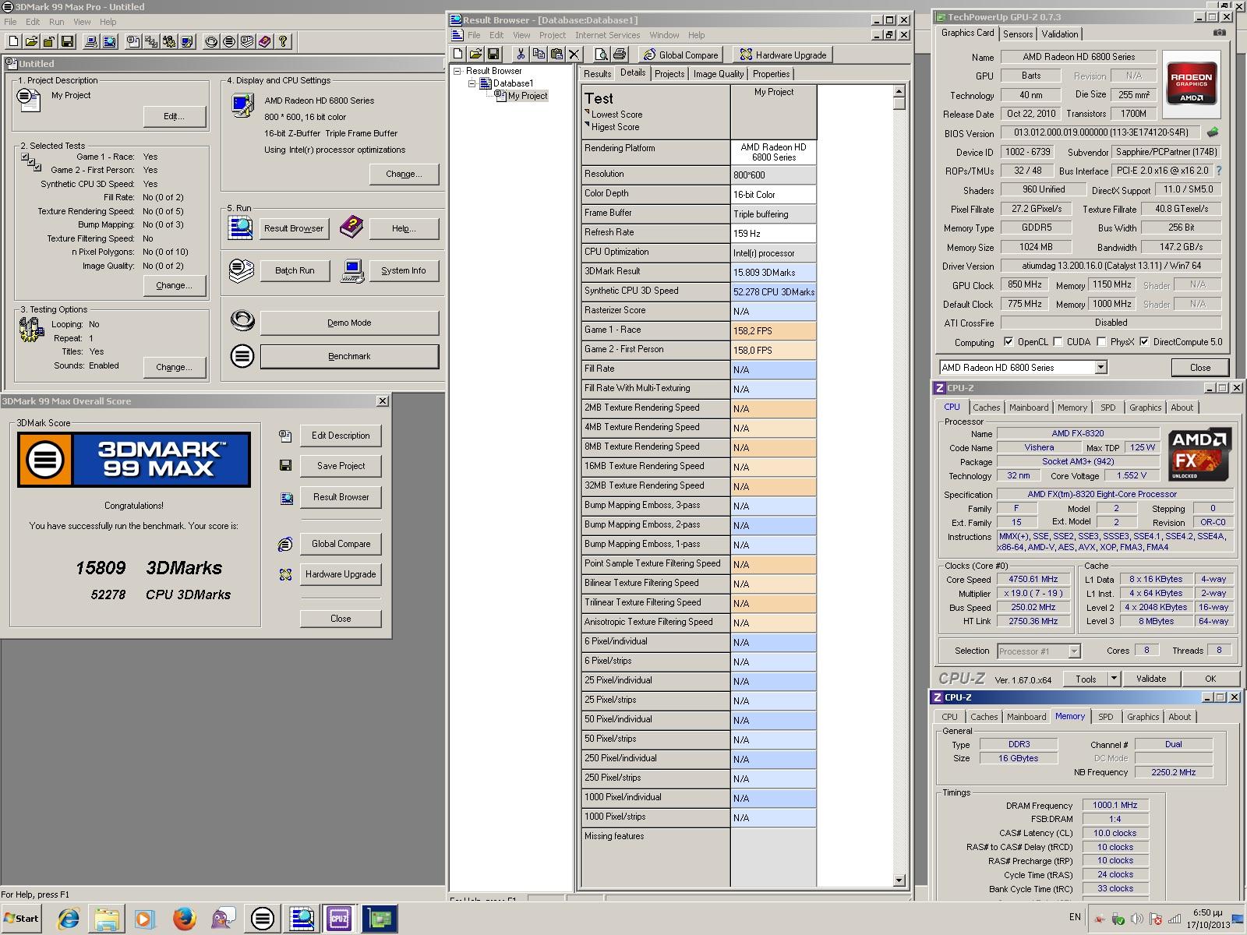Click Delete X icon in Result Browser toolbar
The image size is (1247, 935).
(574, 54)
